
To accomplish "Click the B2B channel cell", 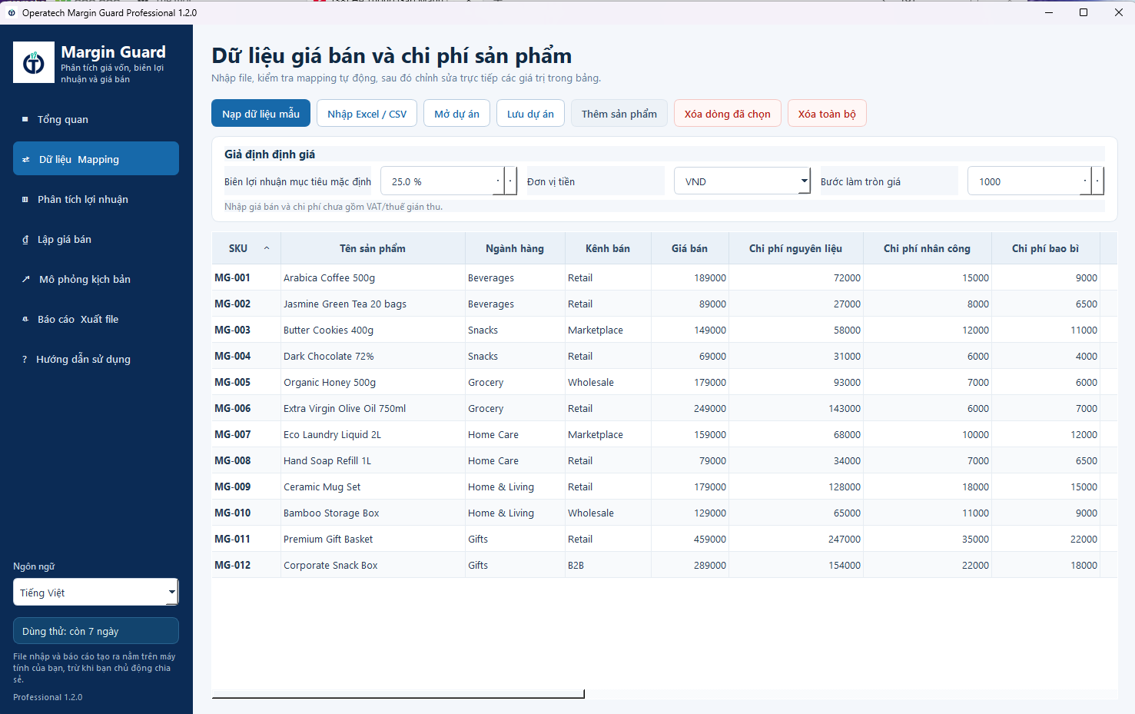I will coord(608,565).
